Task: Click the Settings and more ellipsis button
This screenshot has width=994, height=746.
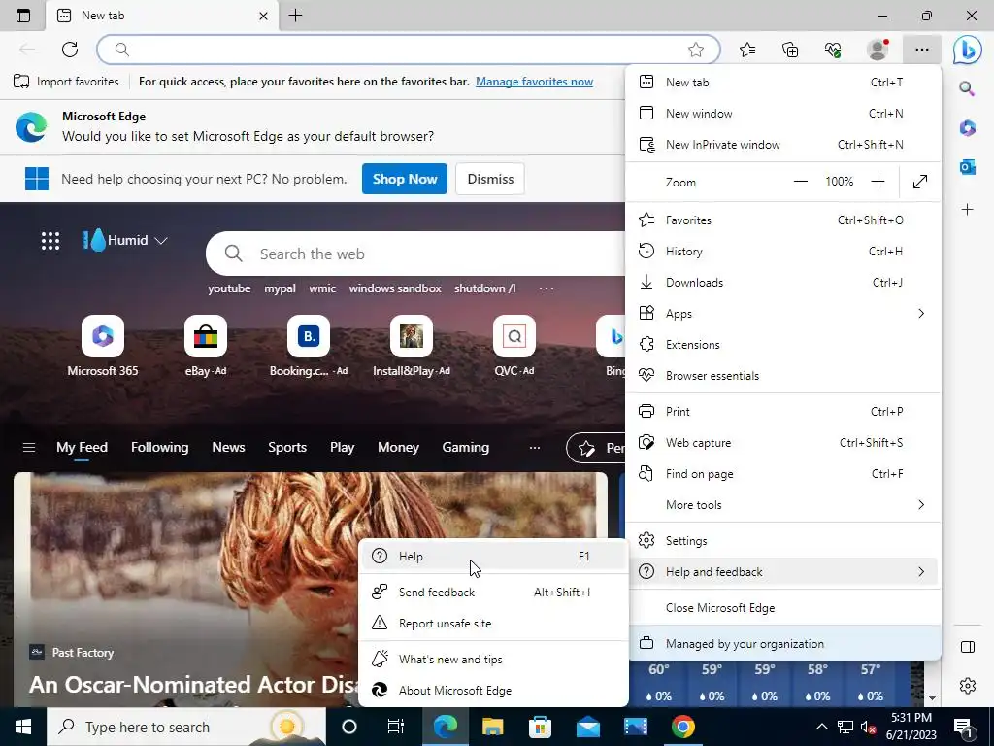Action: (922, 50)
